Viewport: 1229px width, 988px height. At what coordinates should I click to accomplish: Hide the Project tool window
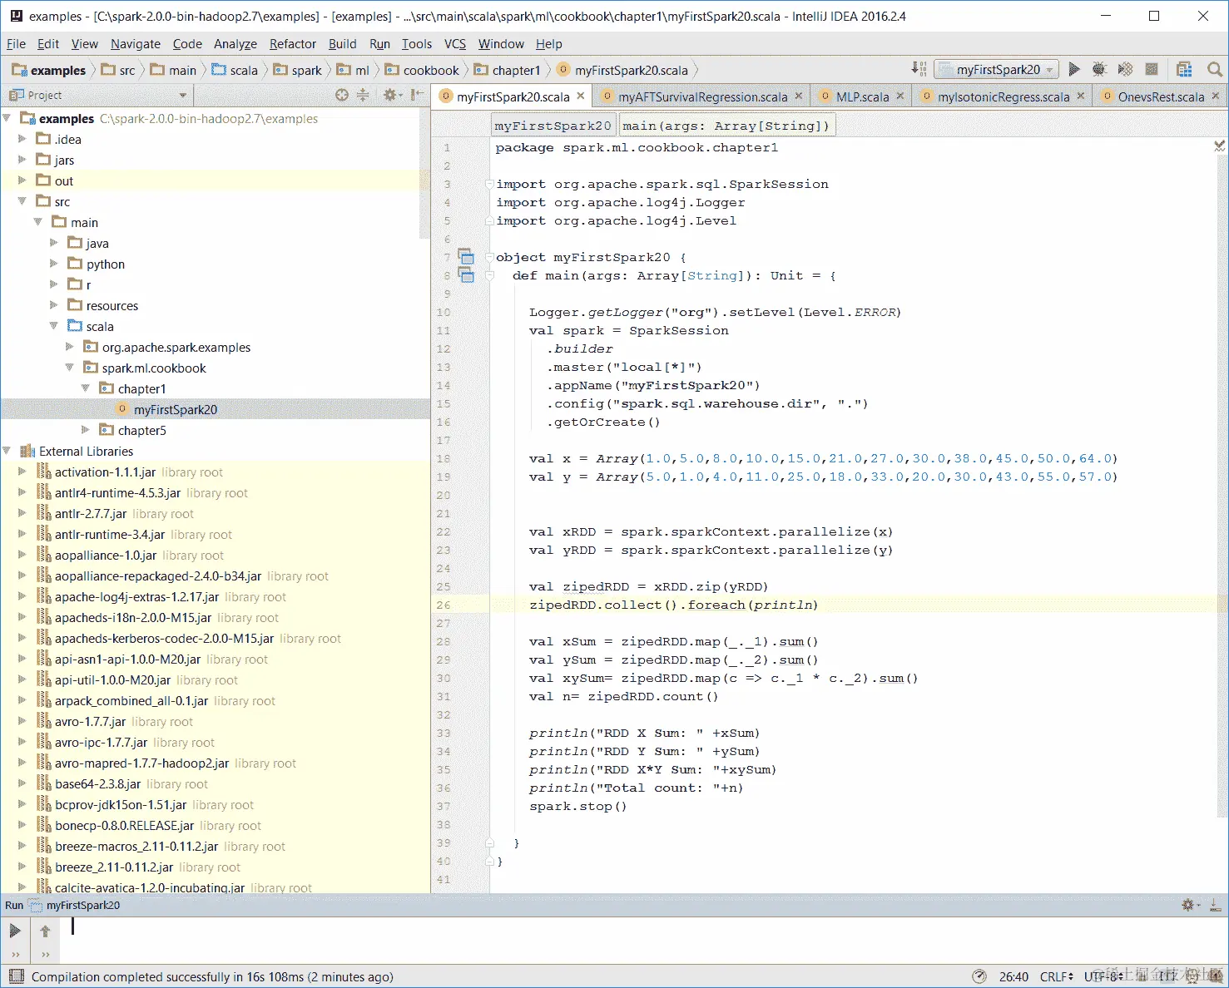coord(417,95)
